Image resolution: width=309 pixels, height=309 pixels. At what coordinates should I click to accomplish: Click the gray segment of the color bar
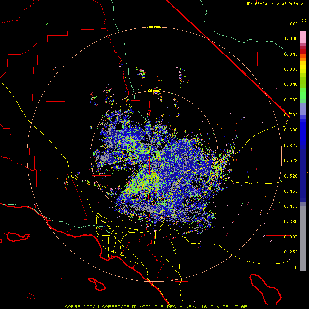(303, 239)
